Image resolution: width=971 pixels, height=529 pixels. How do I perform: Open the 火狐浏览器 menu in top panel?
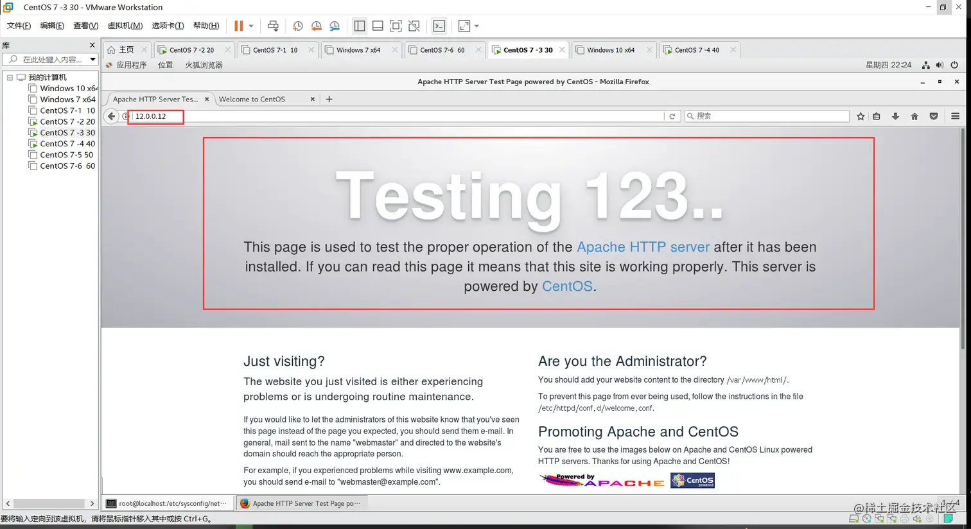[x=204, y=65]
